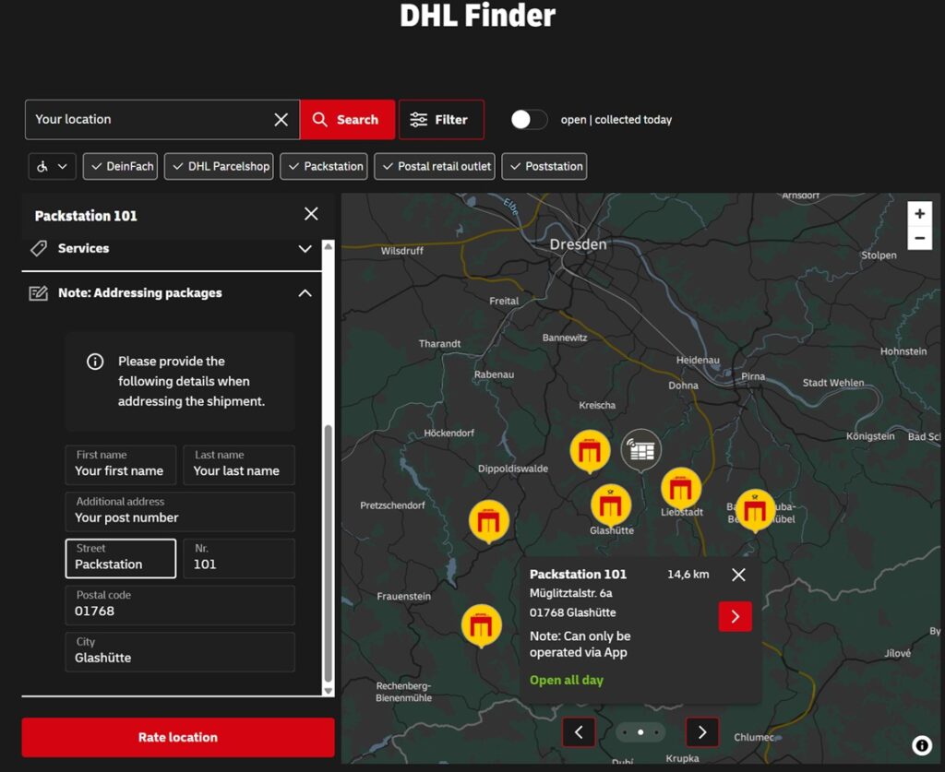
Task: Click the Packstation marker near Liebstadt
Action: click(681, 489)
